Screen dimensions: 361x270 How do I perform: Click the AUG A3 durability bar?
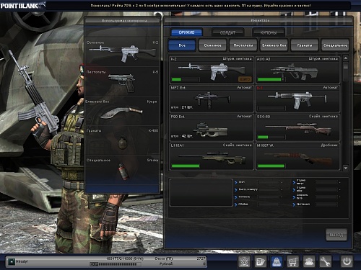[x=271, y=79]
